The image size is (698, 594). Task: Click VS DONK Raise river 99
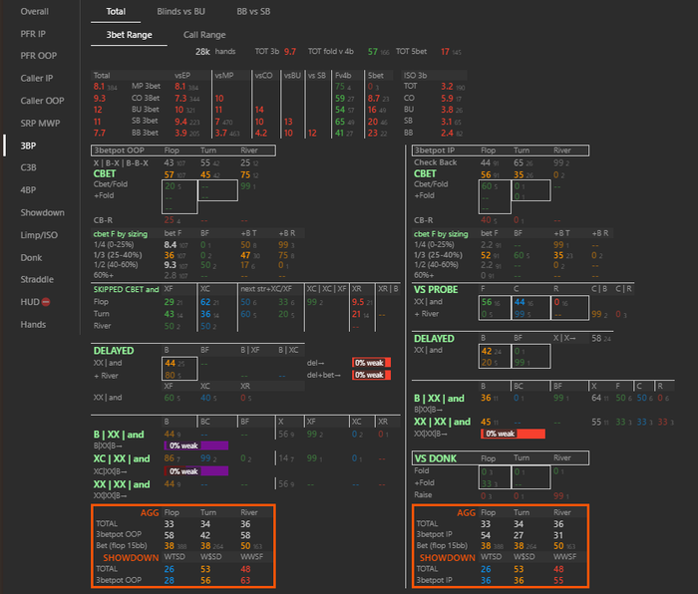click(x=558, y=495)
